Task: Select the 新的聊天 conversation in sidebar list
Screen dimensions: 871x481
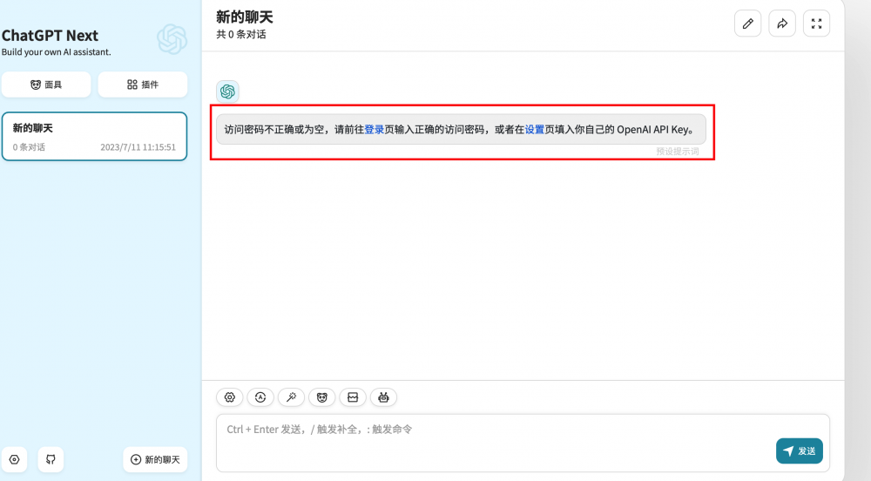Action: coord(94,137)
